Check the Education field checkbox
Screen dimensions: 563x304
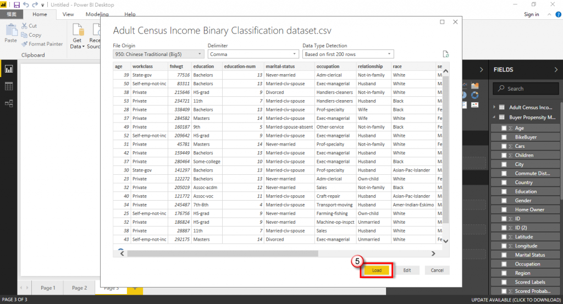click(504, 192)
